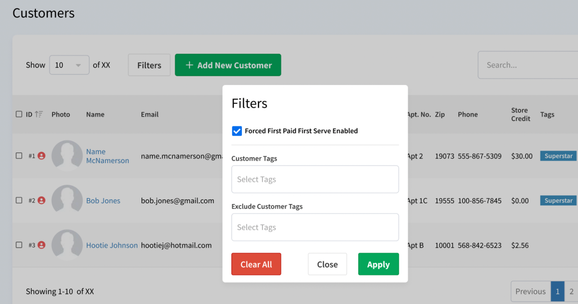This screenshot has width=578, height=304.
Task: Click phone number 555-867-5309
Action: pyautogui.click(x=480, y=156)
